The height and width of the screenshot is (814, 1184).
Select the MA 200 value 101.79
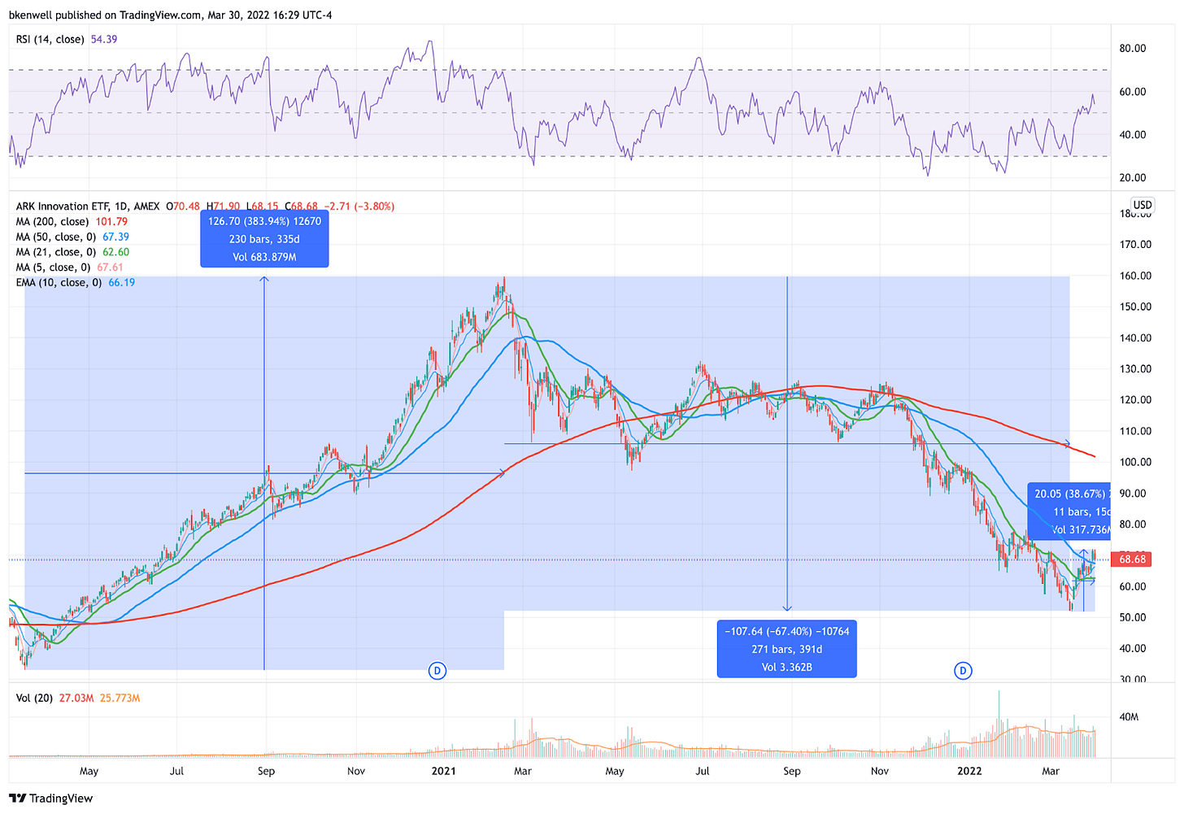coord(111,221)
